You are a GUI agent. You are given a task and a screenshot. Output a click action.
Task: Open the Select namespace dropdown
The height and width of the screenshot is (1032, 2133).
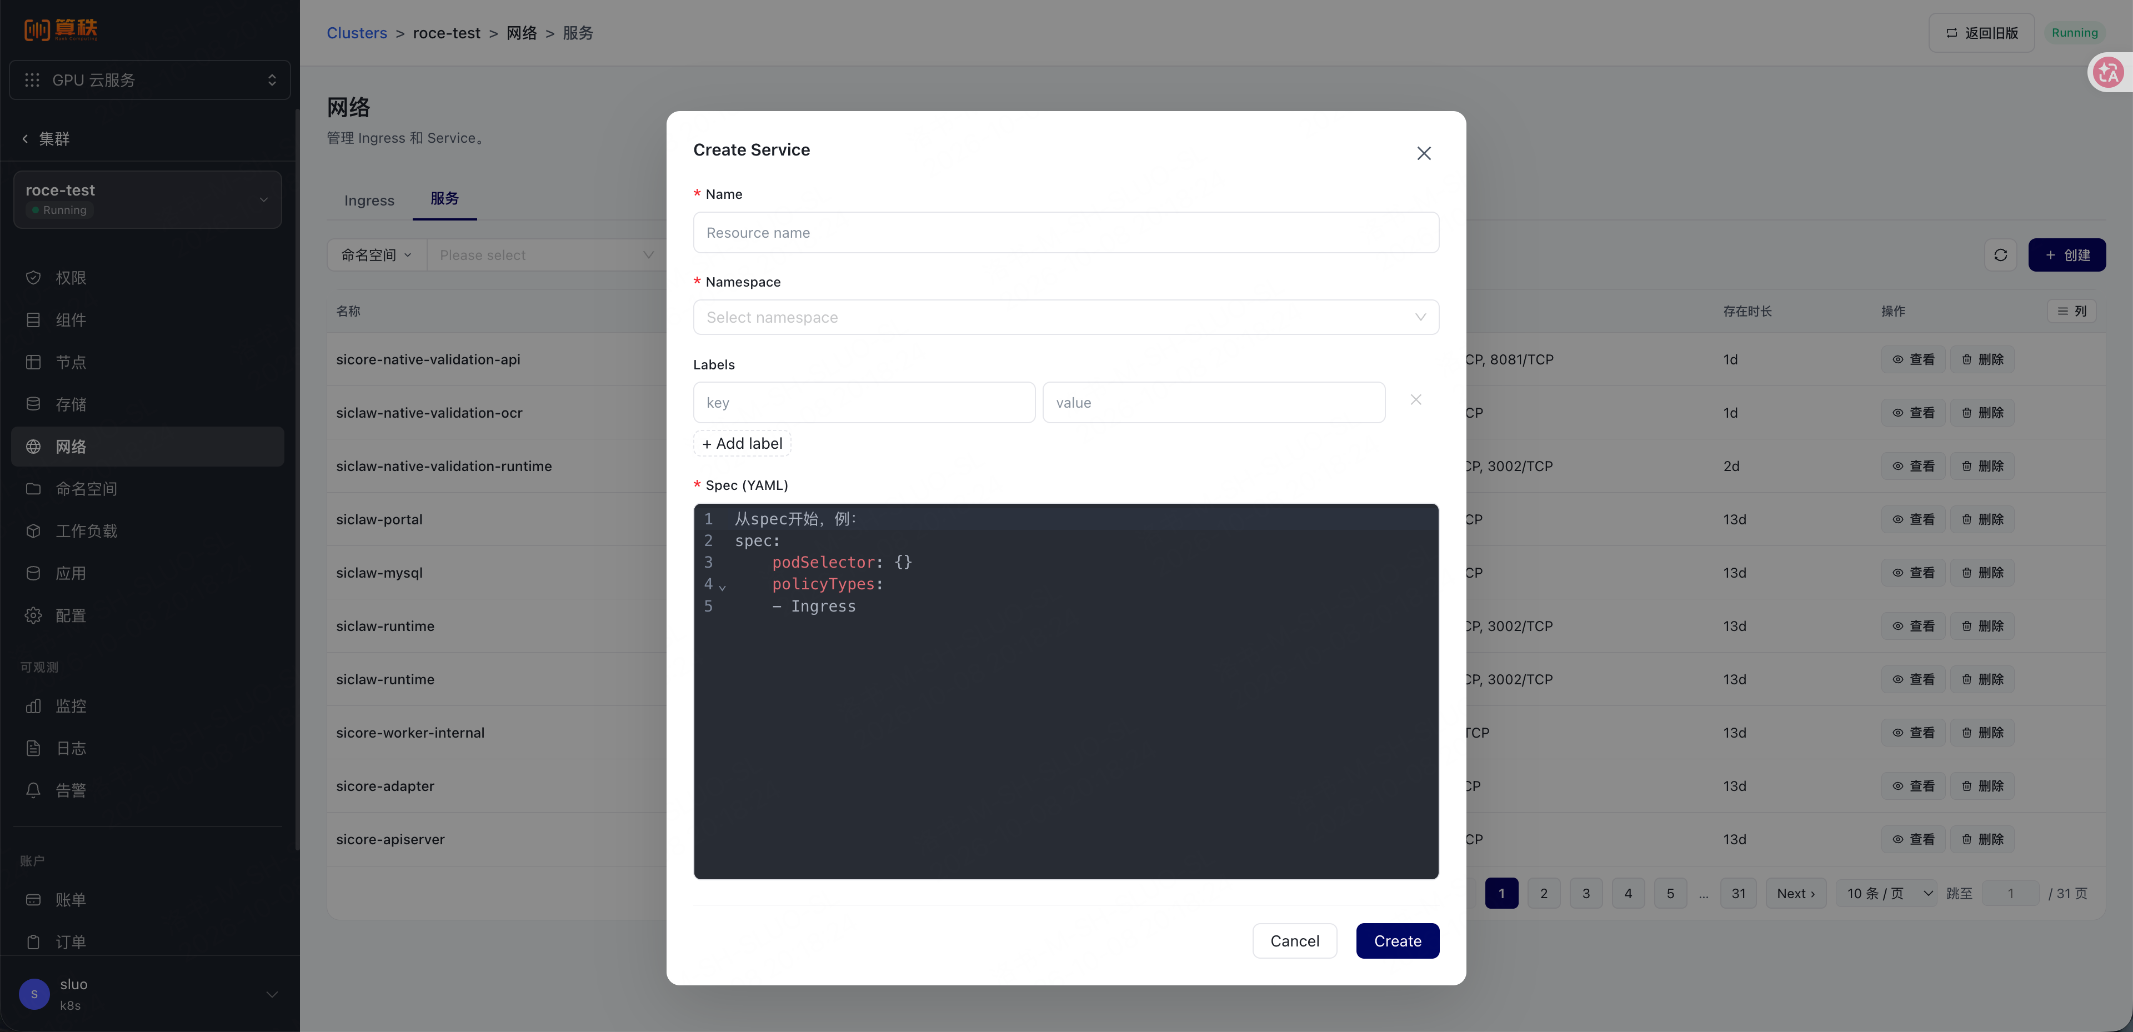pos(1066,317)
